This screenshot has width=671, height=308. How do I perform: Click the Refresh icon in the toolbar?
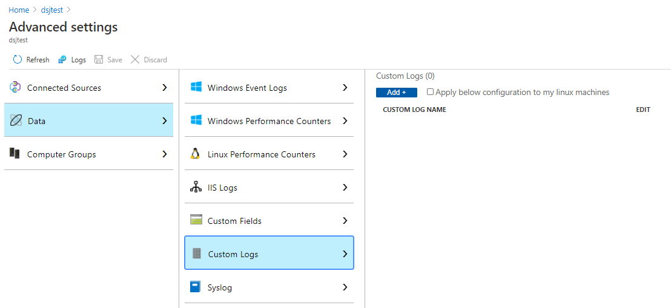[18, 60]
